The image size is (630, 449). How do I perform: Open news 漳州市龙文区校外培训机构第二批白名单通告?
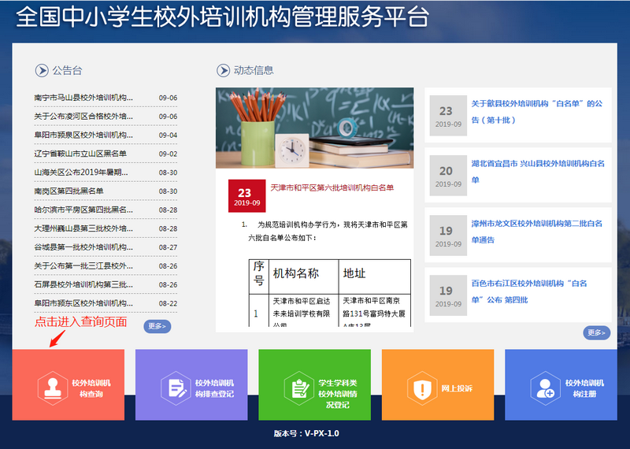(x=537, y=232)
